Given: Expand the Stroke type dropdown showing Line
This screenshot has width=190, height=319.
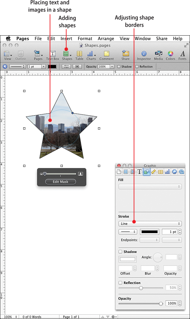Looking at the screenshot, I should [150, 224].
